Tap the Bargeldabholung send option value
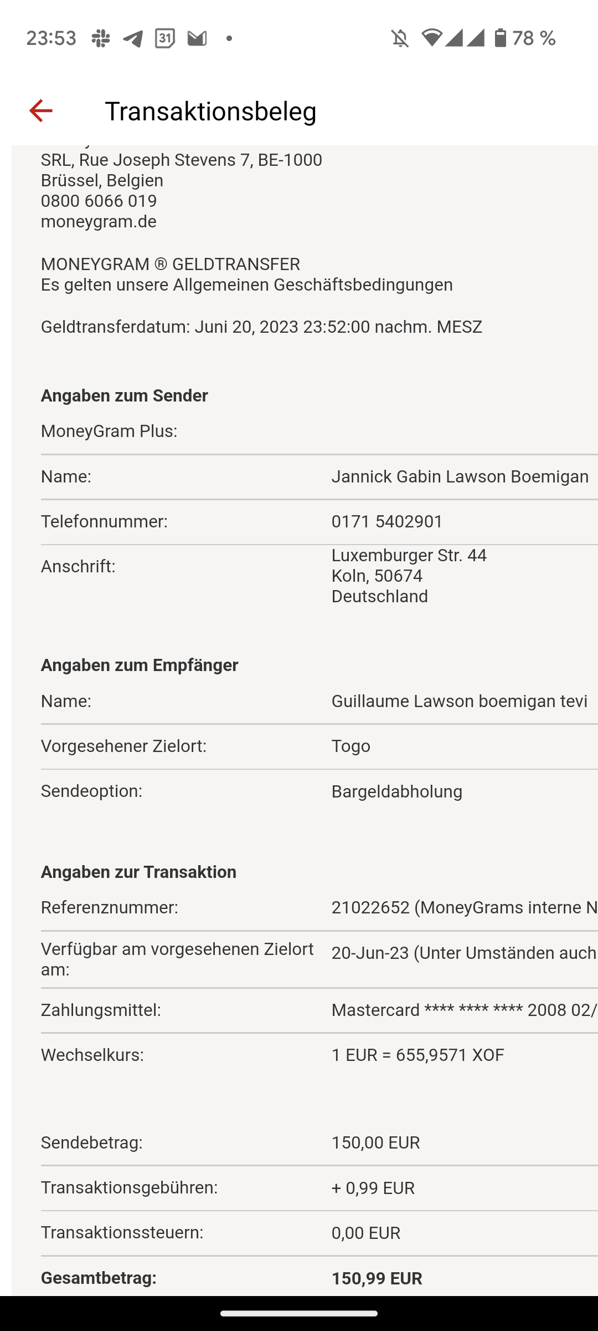 click(396, 791)
